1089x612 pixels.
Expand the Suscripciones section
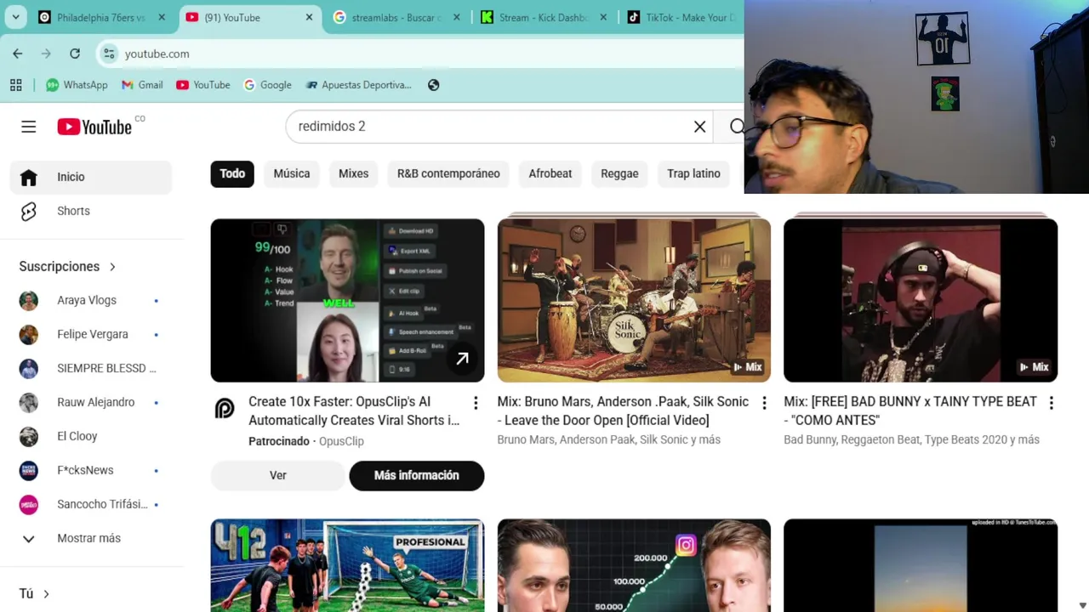point(68,266)
